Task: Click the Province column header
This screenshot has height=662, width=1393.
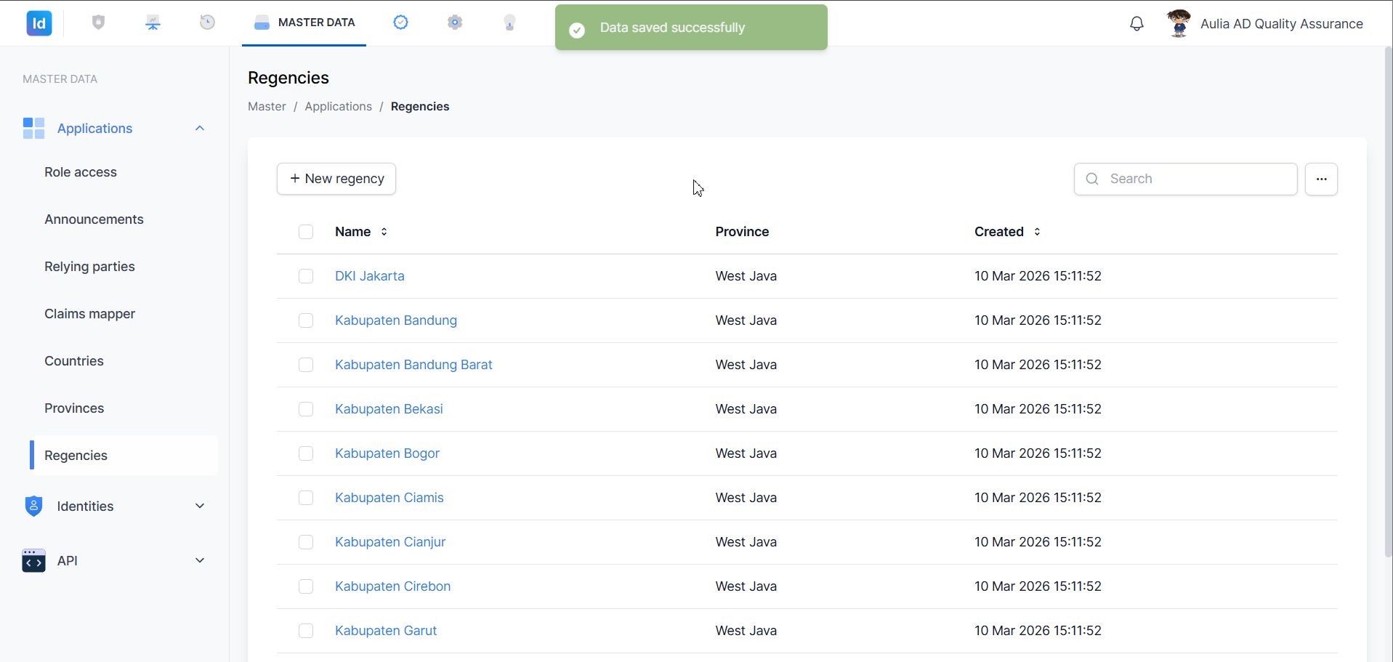Action: pos(742,232)
